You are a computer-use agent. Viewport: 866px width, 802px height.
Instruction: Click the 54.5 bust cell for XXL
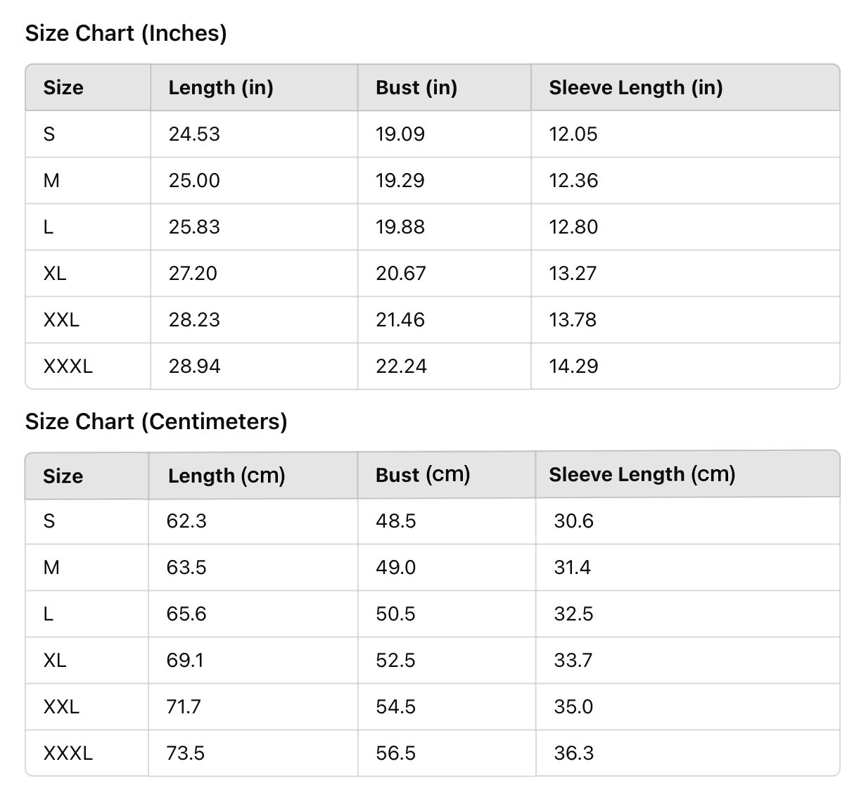coord(395,706)
